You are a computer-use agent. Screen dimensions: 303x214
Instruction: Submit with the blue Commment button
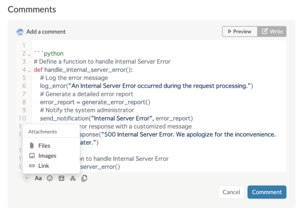pos(267,192)
